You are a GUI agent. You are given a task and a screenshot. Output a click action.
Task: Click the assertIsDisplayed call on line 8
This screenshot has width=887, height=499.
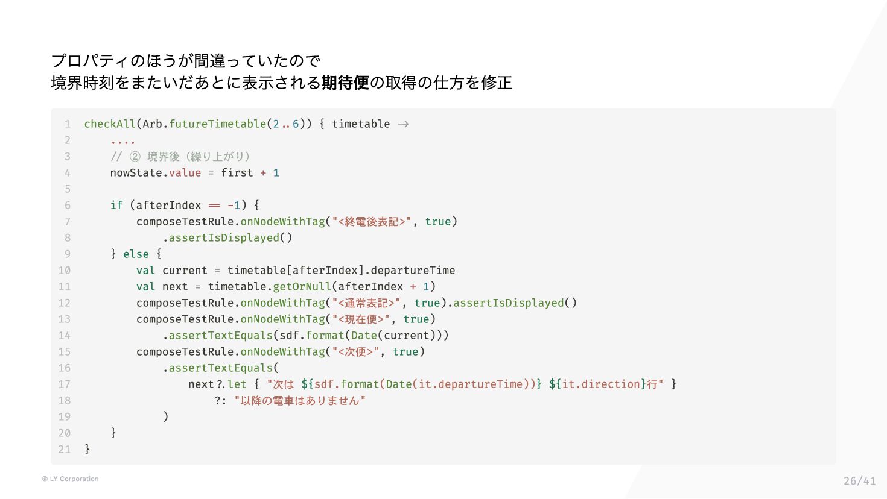click(227, 238)
